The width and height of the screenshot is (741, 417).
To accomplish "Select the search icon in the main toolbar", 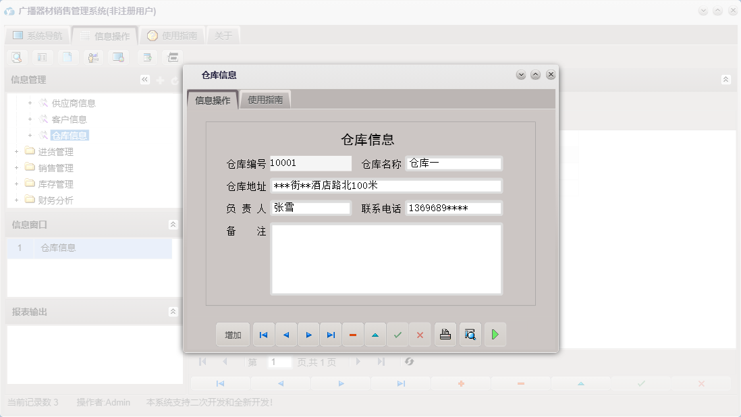I will click(x=16, y=57).
